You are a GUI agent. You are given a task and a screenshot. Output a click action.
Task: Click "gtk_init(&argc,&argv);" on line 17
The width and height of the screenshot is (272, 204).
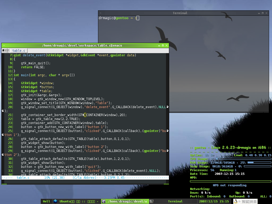pos(41,95)
